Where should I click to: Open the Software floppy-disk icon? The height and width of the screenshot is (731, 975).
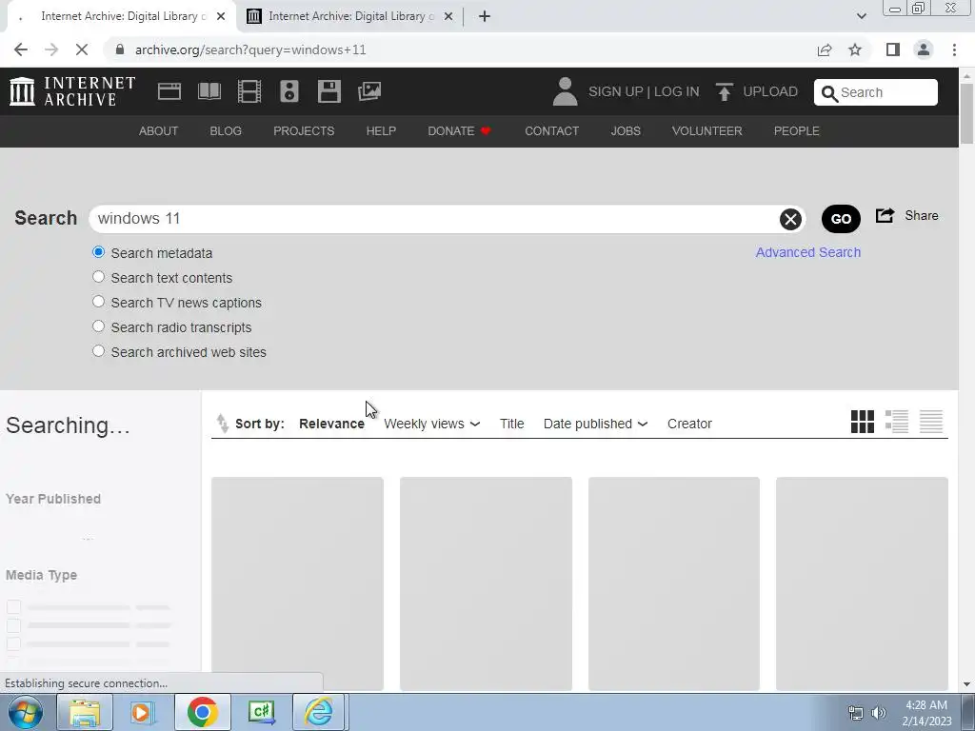(x=328, y=91)
